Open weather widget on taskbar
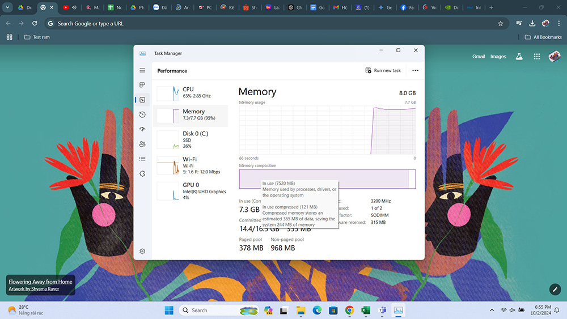Image resolution: width=567 pixels, height=319 pixels. (26, 311)
